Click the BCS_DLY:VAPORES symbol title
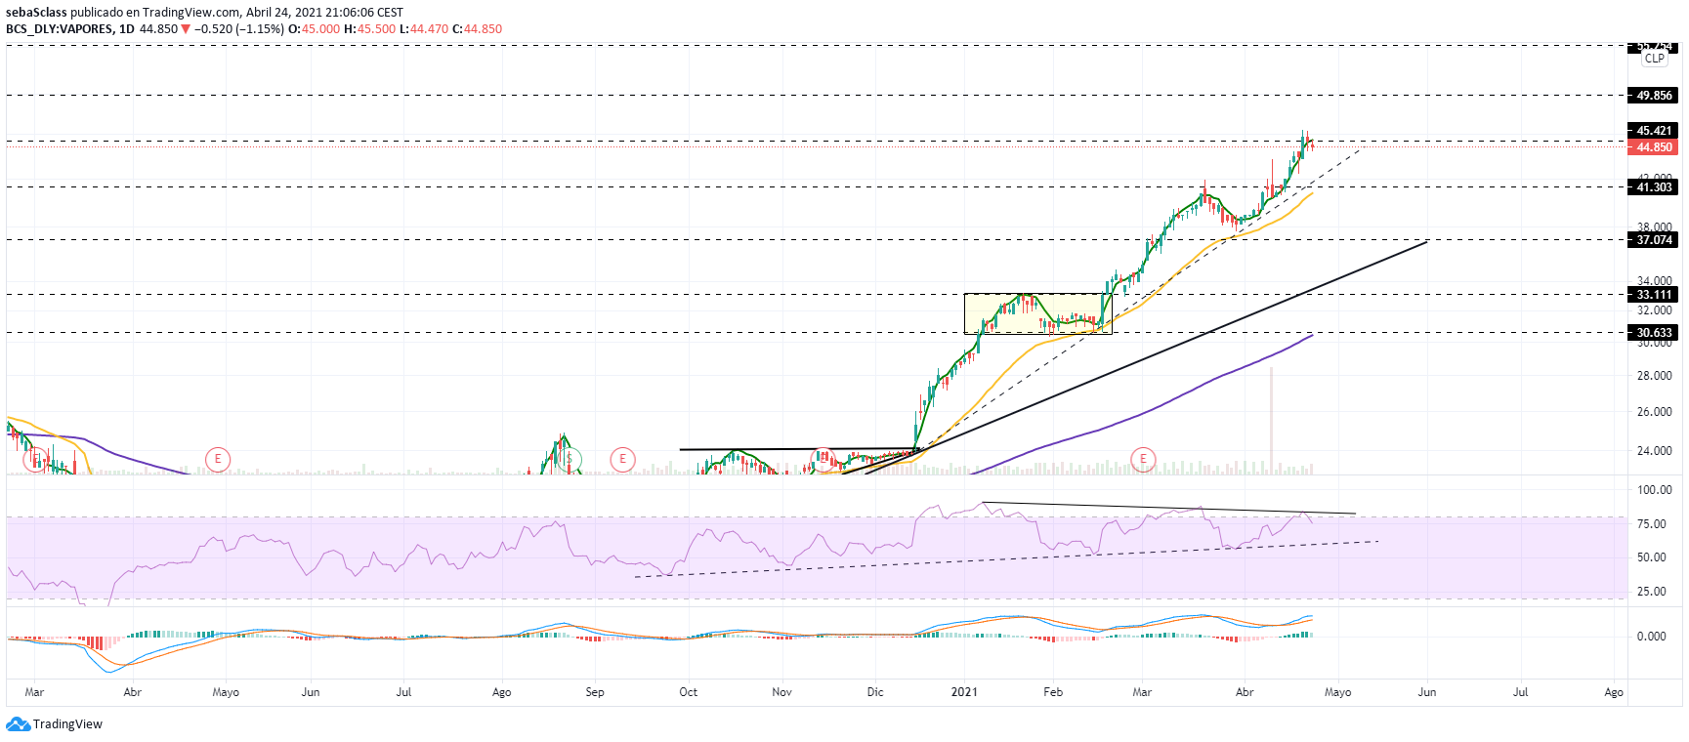 (60, 29)
